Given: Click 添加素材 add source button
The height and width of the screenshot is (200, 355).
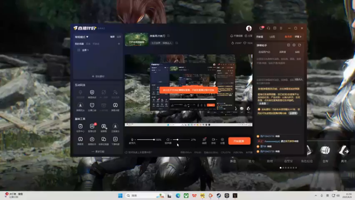Looking at the screenshot, I should 98,76.
